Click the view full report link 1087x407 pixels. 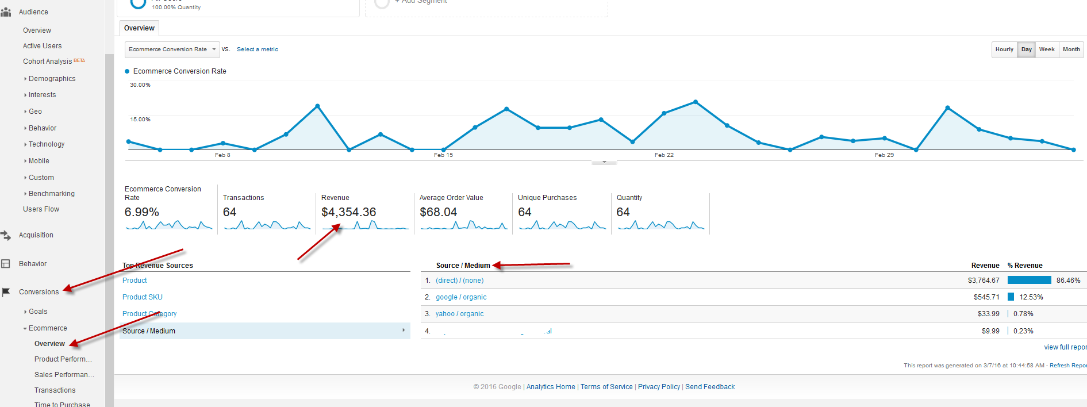(1065, 347)
